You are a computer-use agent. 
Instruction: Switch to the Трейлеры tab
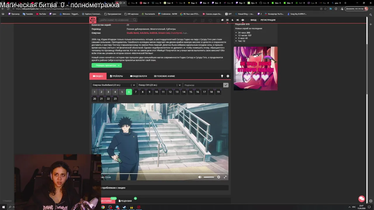pos(116,76)
